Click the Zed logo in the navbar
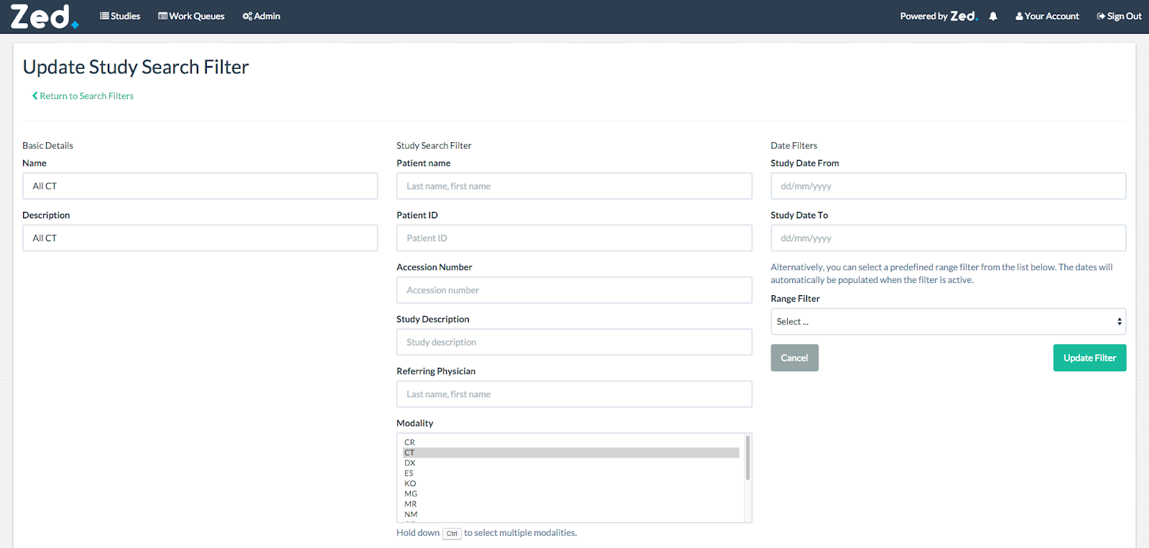This screenshot has width=1149, height=548. [x=44, y=17]
